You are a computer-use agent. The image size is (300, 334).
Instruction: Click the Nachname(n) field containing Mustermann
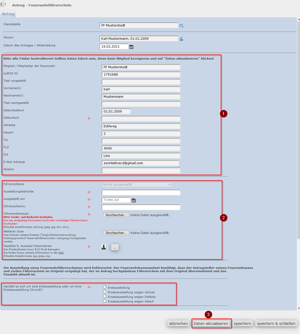(141, 96)
